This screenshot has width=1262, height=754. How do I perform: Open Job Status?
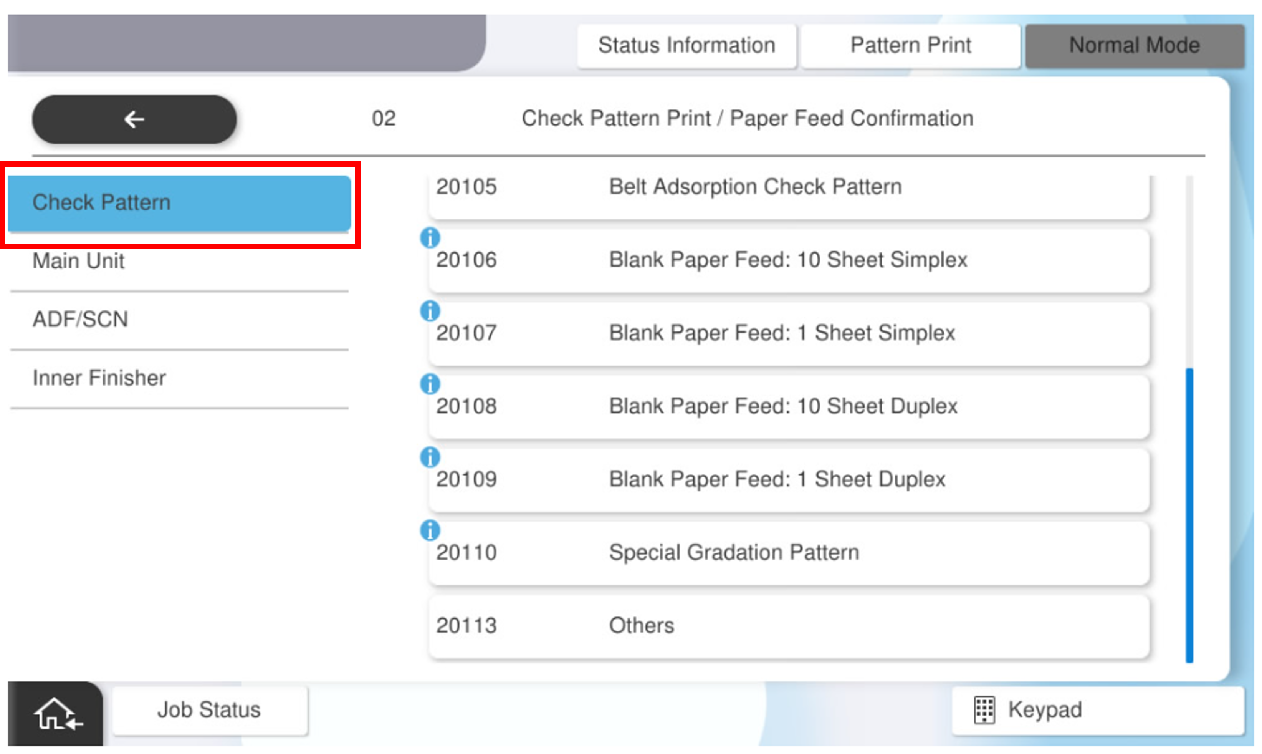[x=209, y=710]
